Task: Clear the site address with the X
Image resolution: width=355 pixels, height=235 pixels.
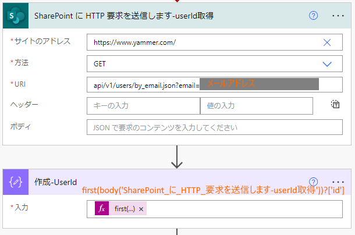Action: tap(327, 42)
